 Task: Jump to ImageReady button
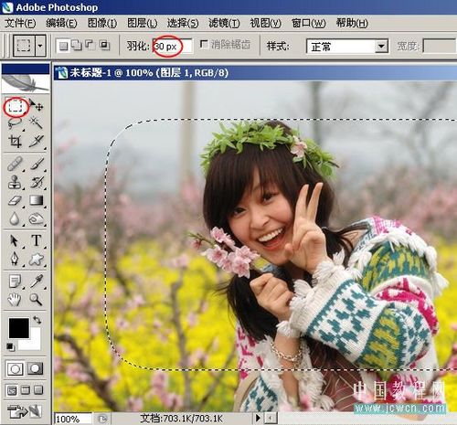click(25, 411)
